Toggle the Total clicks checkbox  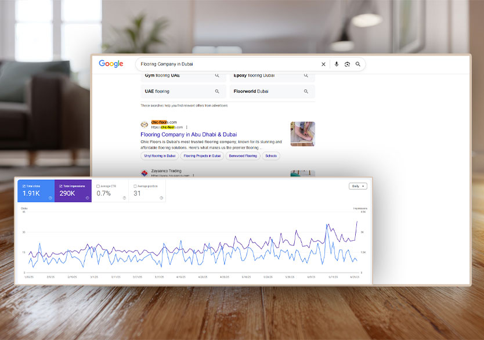[x=24, y=186]
